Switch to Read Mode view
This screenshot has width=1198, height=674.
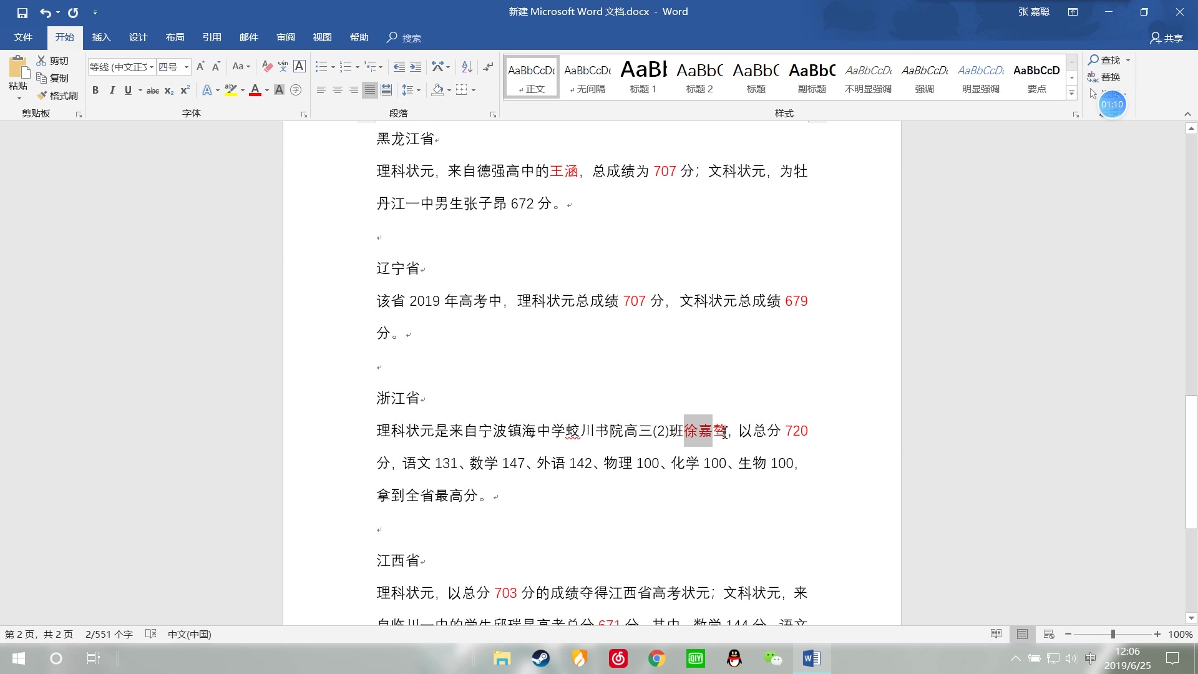pos(996,634)
